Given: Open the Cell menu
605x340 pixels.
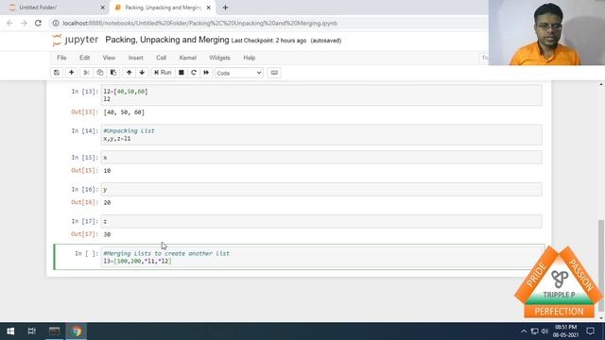Looking at the screenshot, I should coord(161,58).
